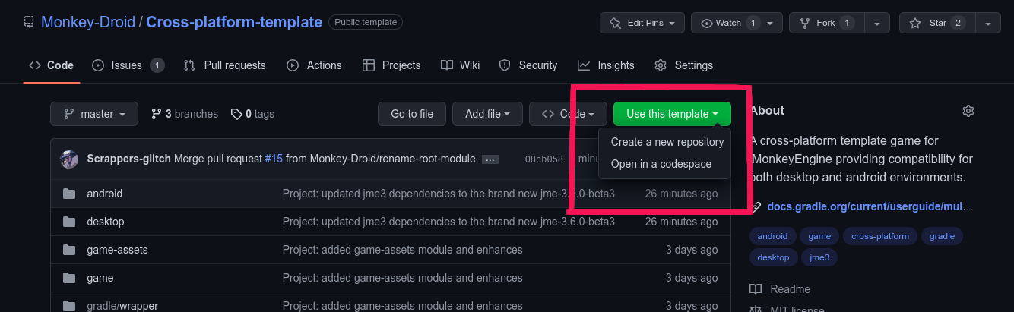
Task: View the 0 tags link
Action: (253, 114)
